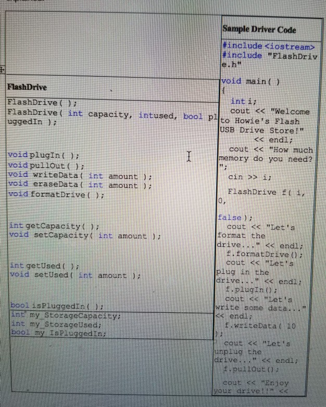The height and width of the screenshot is (407, 326).
Task: Click 'f.writeData( 10' call
Action: pos(260,325)
